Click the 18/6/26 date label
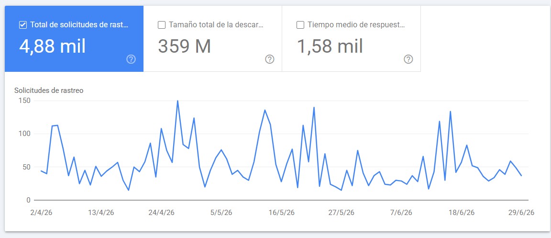The image size is (551, 238). (x=462, y=213)
